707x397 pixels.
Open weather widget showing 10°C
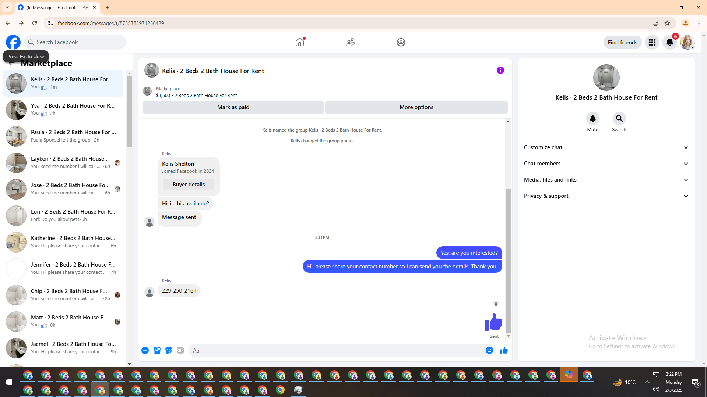click(x=624, y=382)
